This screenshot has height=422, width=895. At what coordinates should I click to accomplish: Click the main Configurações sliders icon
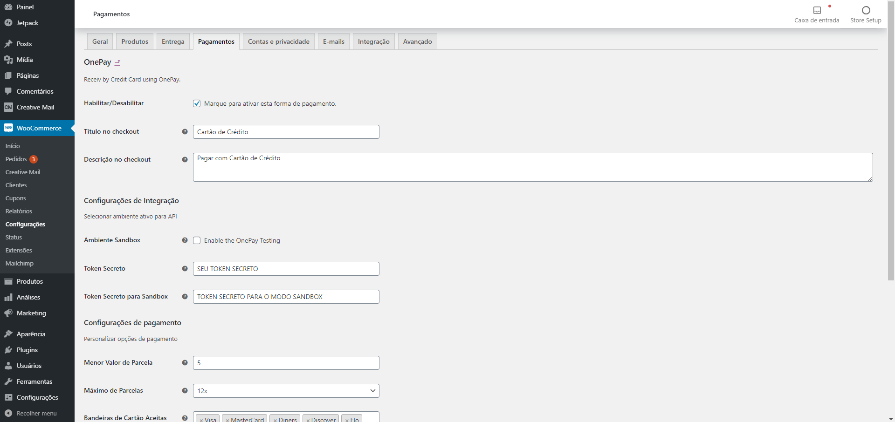pyautogui.click(x=8, y=397)
